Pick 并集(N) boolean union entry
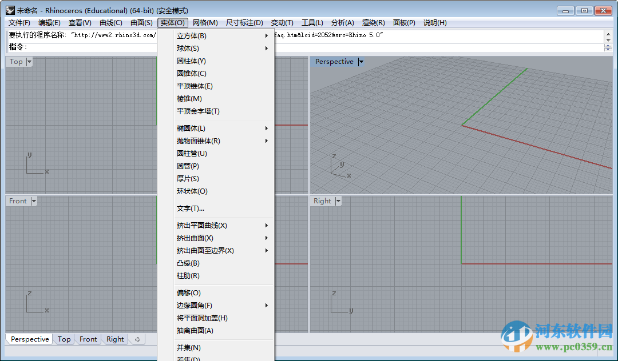Screen dimensions: 618x361 (188, 348)
